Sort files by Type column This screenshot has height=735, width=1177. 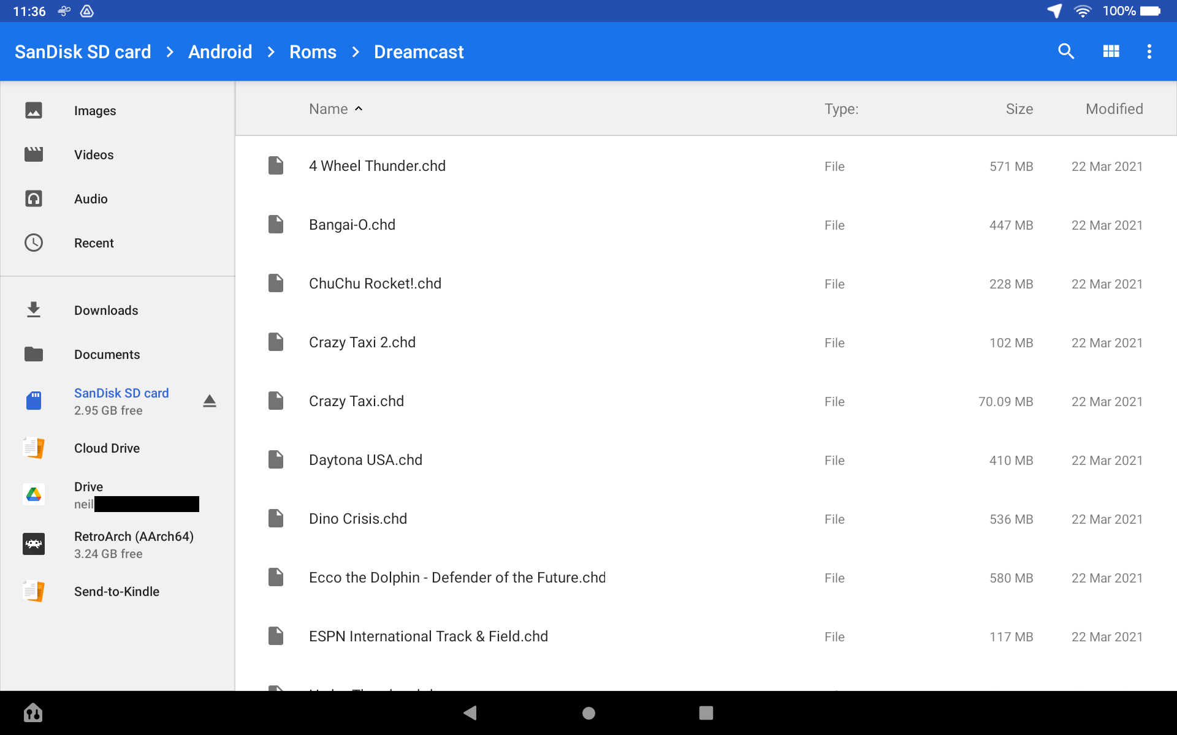pos(841,109)
